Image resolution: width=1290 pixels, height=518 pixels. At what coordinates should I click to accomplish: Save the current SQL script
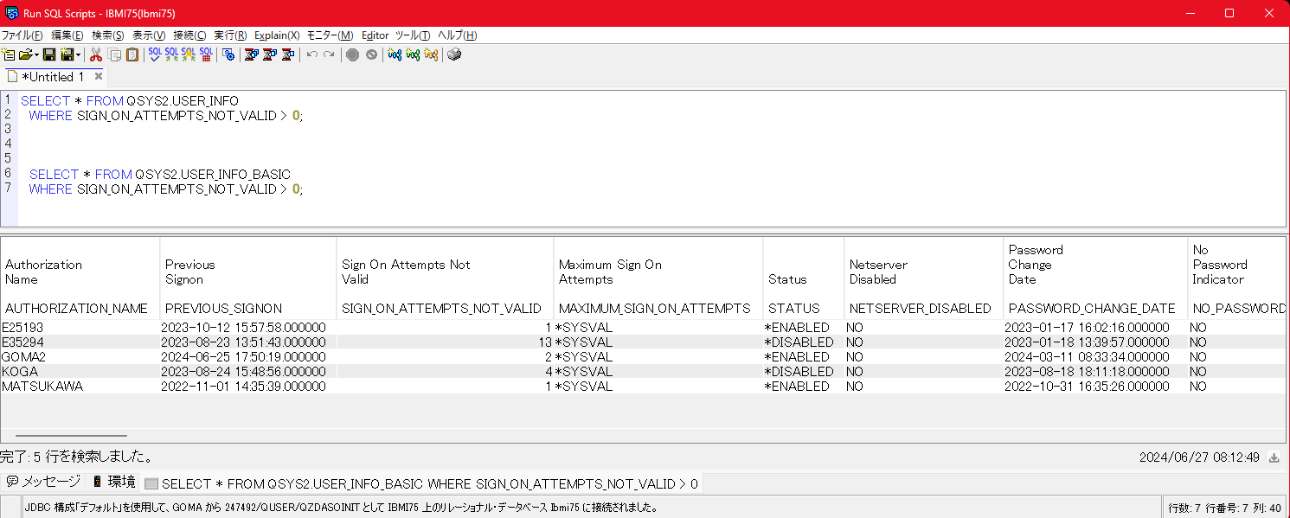(x=50, y=54)
